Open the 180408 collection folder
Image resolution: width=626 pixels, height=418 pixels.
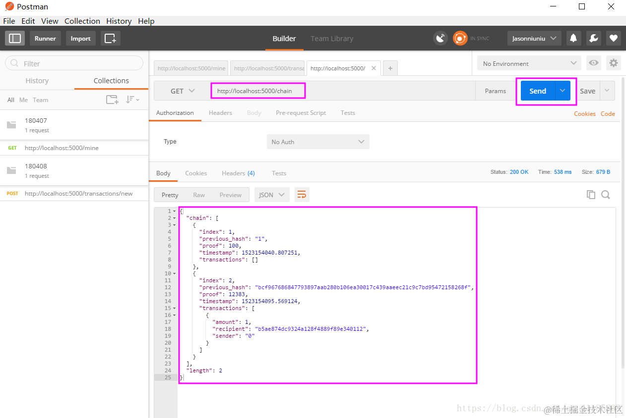coord(74,170)
